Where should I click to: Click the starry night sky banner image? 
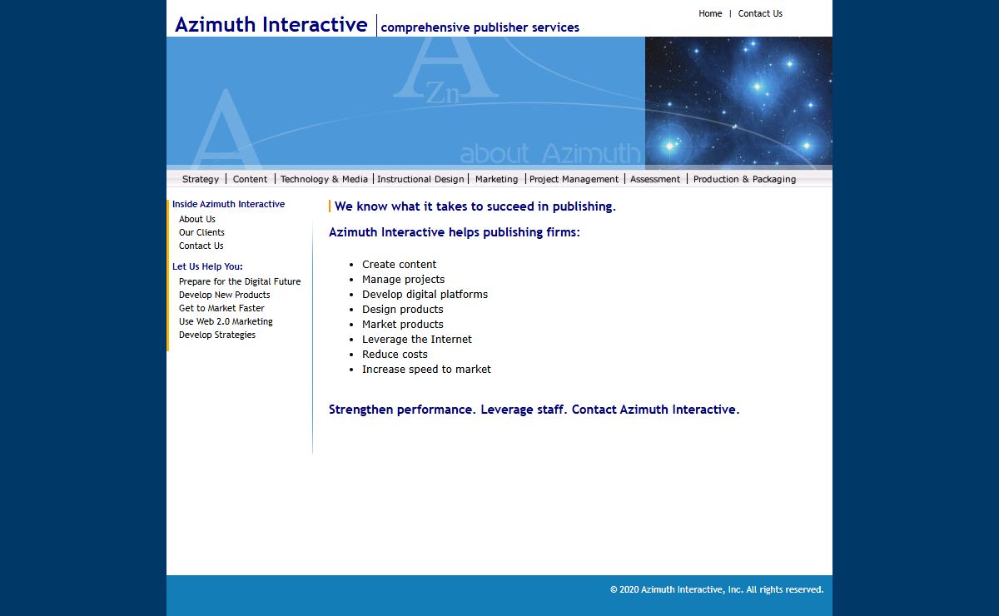click(738, 103)
